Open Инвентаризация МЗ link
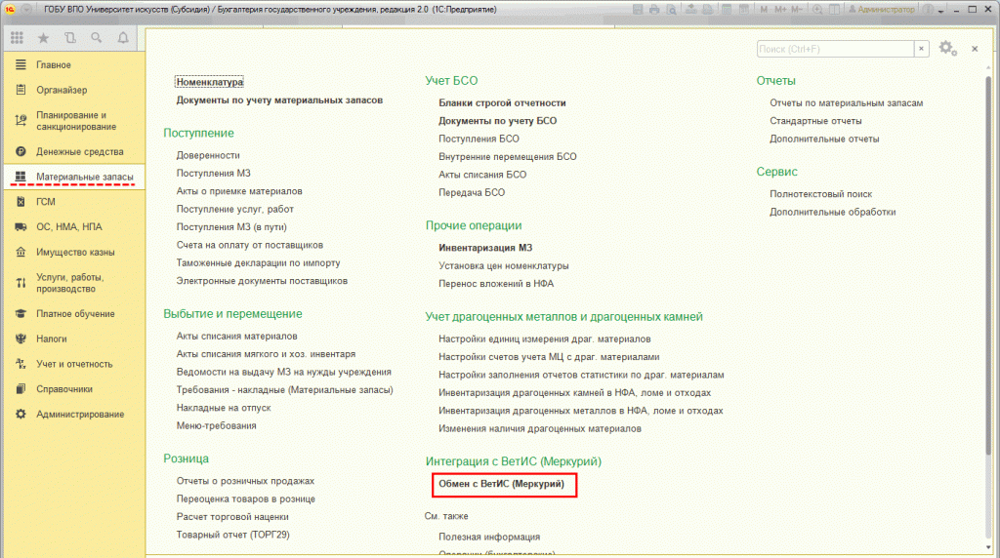 [x=484, y=248]
